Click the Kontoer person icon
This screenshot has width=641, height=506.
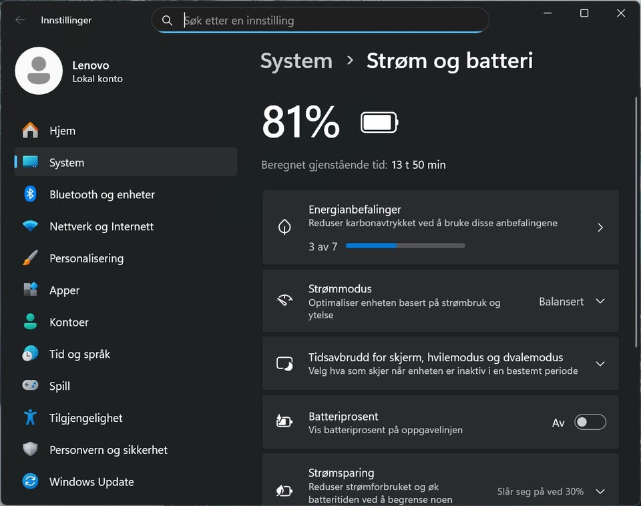coord(30,322)
